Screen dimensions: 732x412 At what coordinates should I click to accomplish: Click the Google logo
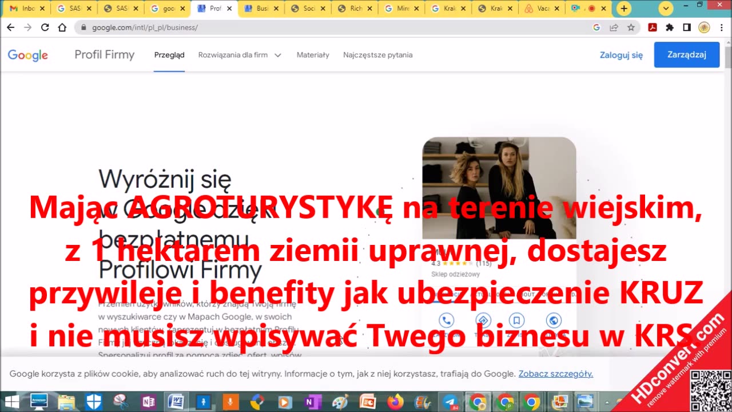(27, 55)
